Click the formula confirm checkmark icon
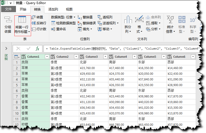Viewport: 206px width, 133px height. click(x=28, y=49)
